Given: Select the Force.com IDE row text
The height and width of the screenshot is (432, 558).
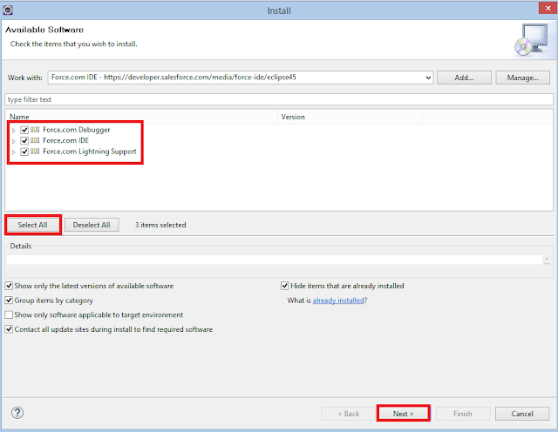Looking at the screenshot, I should coord(66,140).
